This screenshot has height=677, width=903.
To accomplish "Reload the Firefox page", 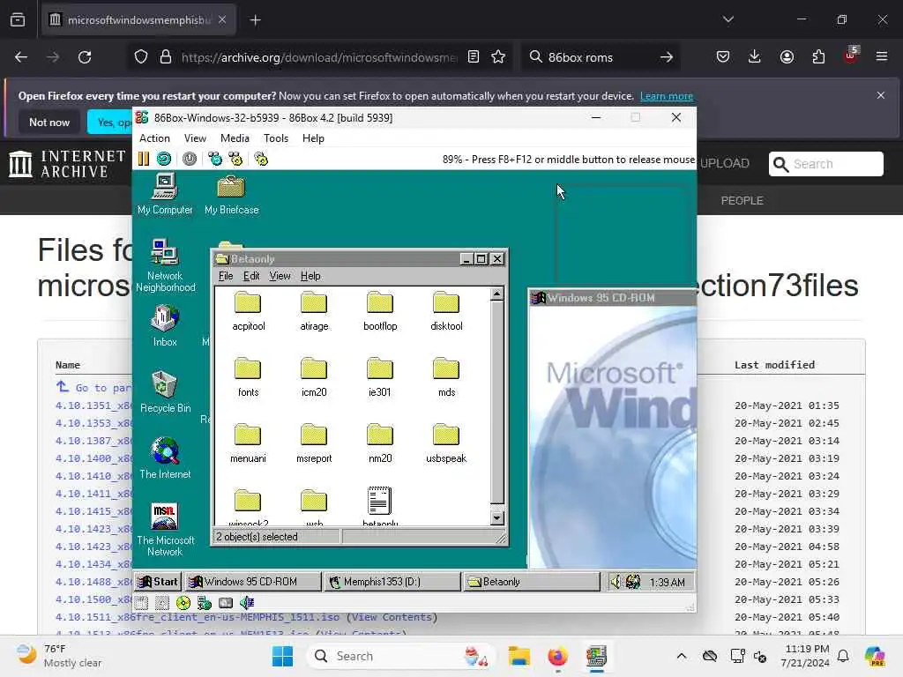I will coord(85,57).
